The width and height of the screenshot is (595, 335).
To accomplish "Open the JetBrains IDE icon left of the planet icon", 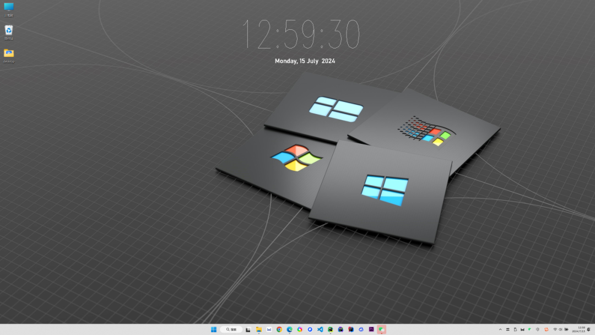I will coord(351,329).
